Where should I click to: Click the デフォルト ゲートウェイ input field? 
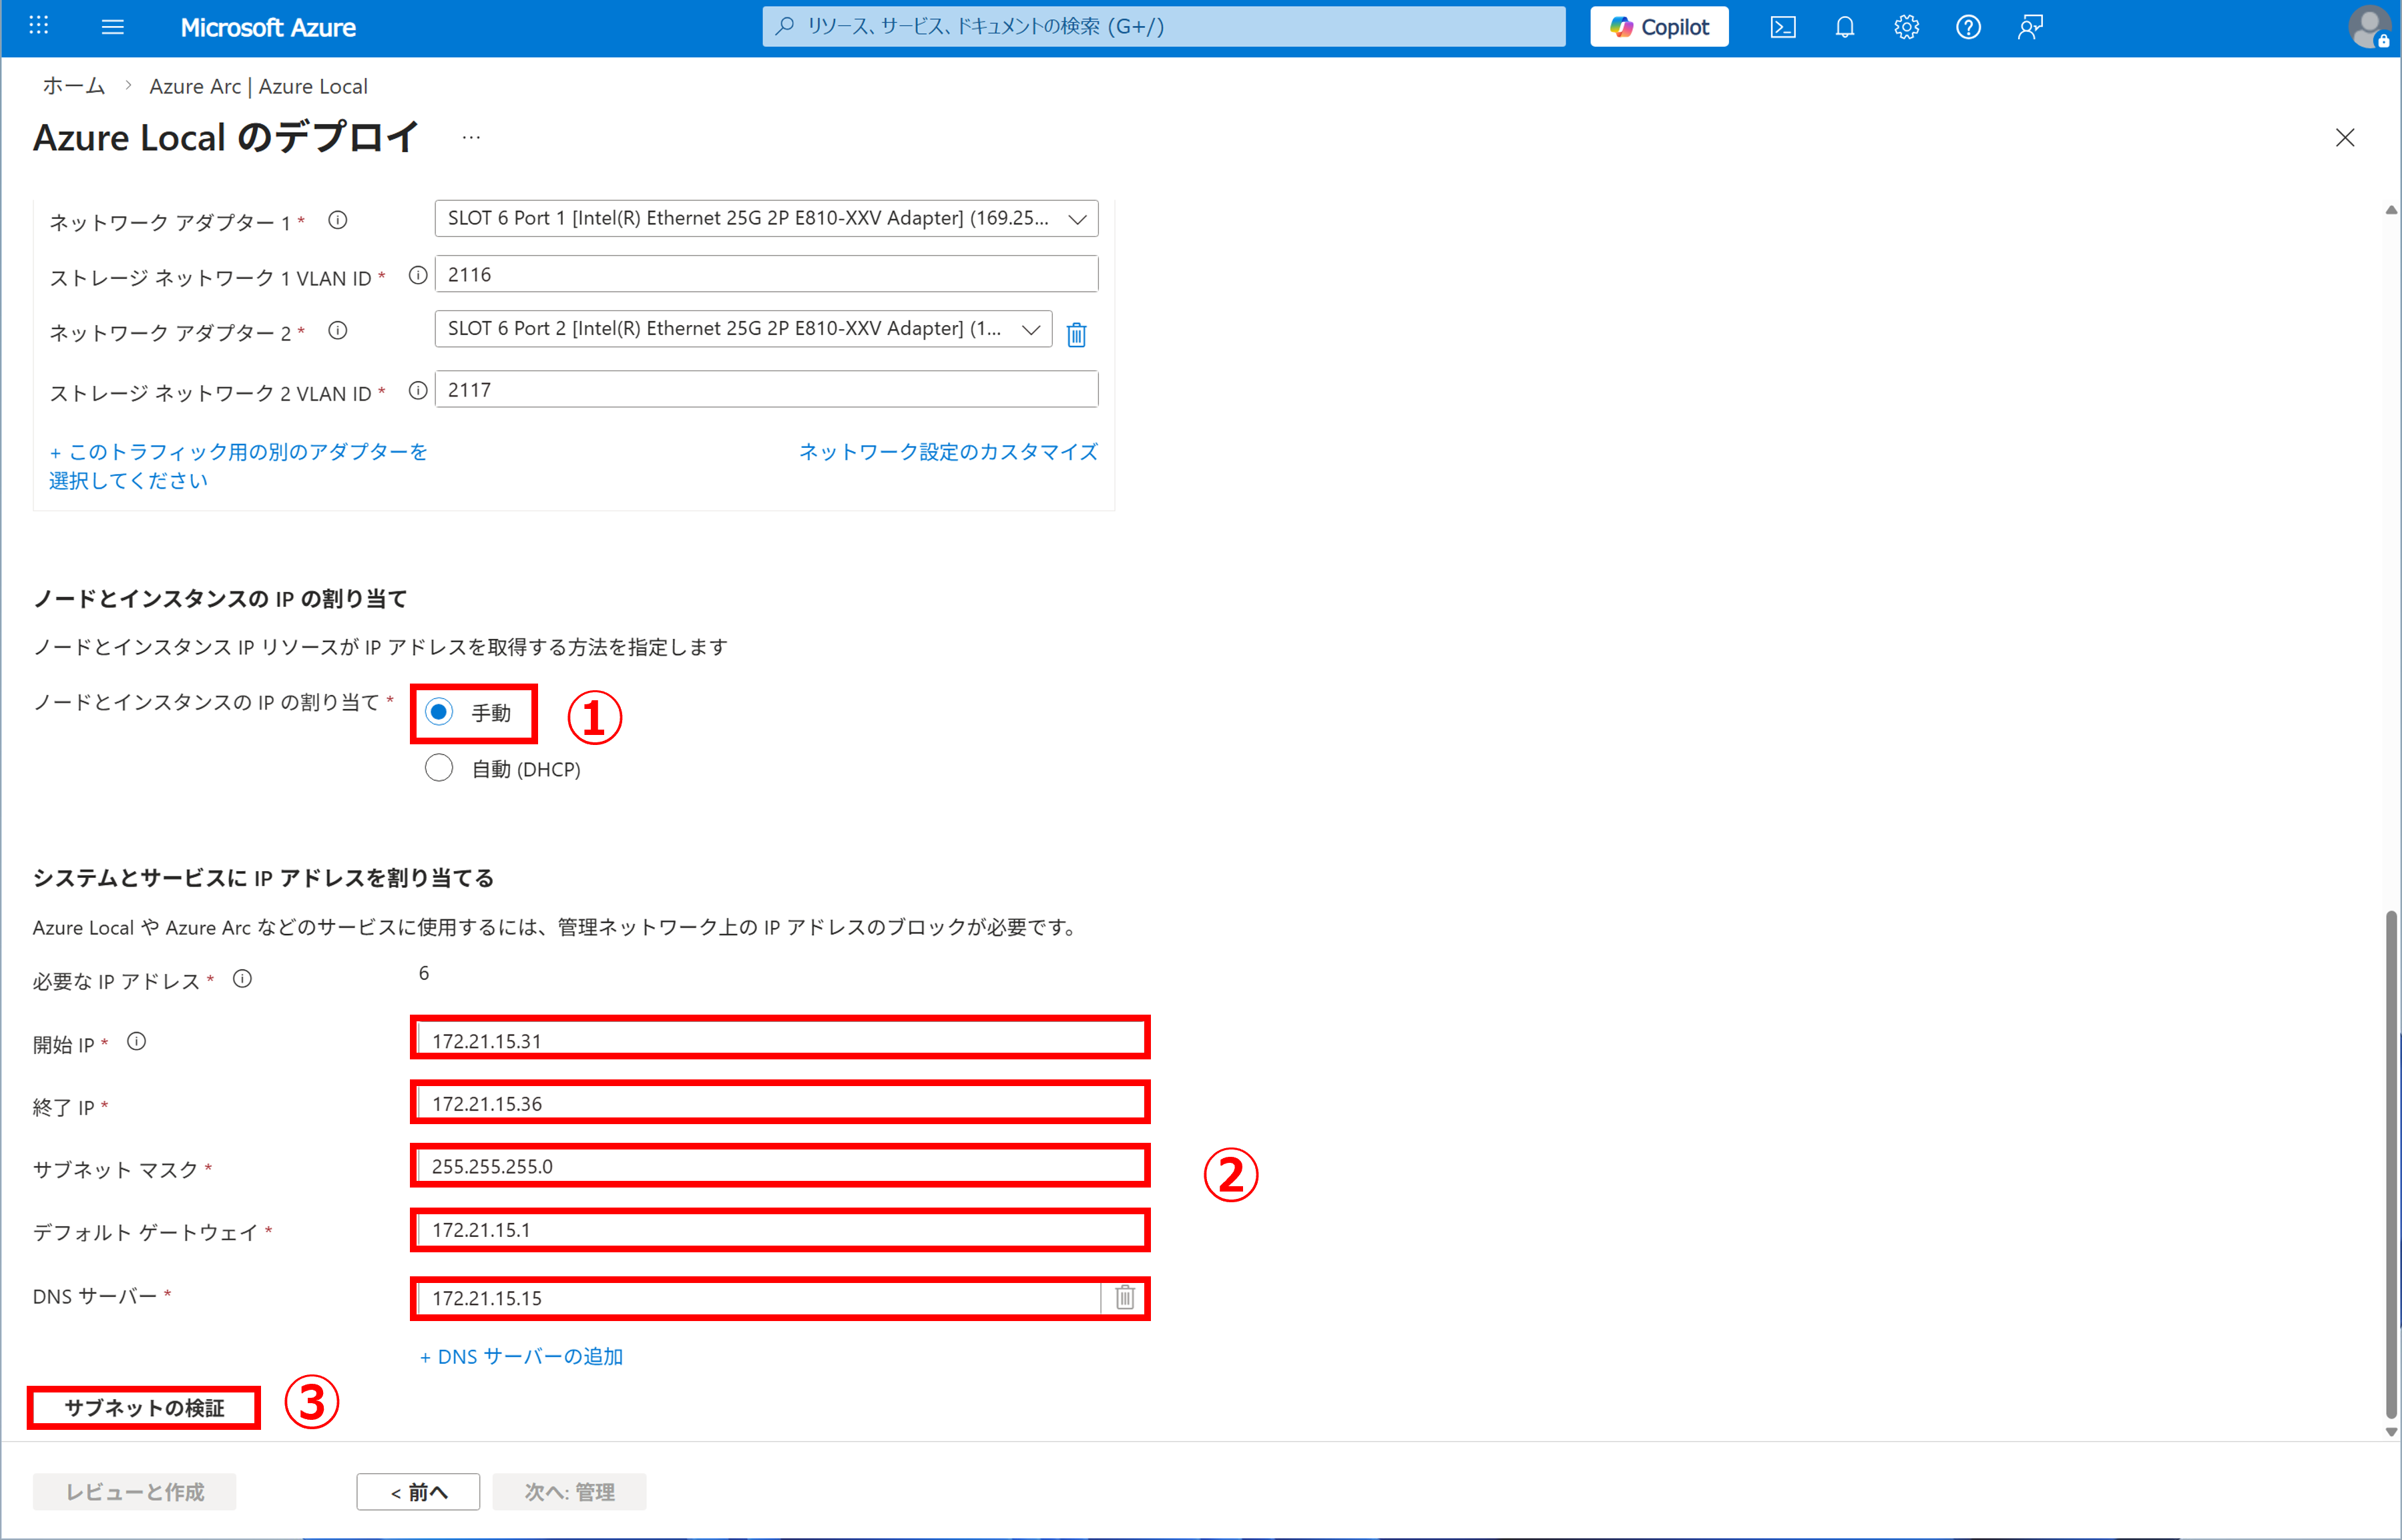tap(780, 1230)
